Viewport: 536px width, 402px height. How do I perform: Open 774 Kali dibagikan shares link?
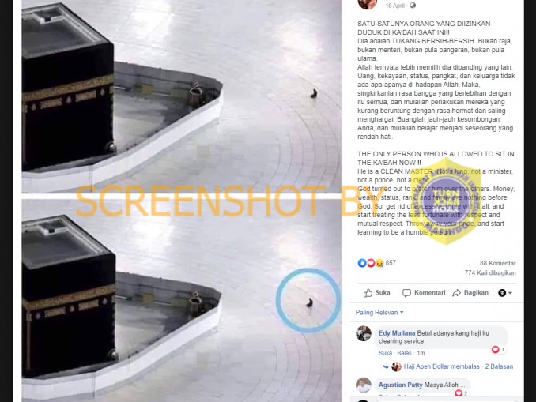(x=490, y=273)
